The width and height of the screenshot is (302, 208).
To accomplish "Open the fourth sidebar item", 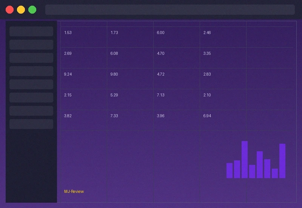I will pos(31,71).
